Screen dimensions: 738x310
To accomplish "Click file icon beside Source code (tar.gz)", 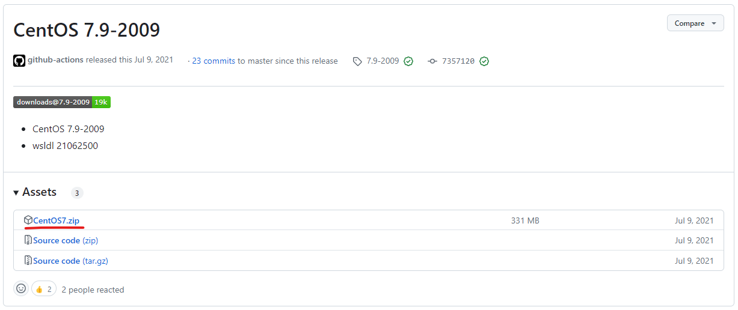I will click(x=28, y=261).
